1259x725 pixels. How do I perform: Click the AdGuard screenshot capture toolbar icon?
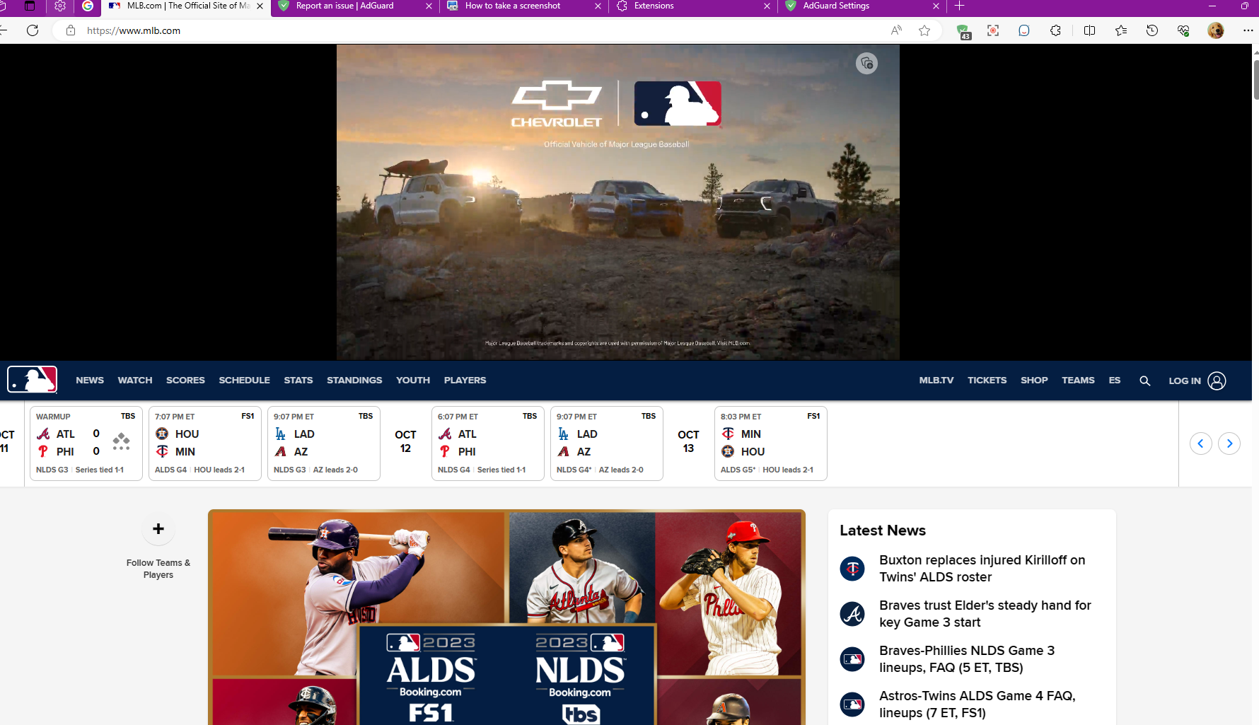(x=992, y=30)
